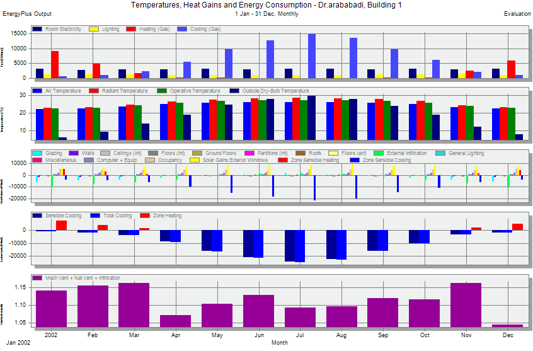Click the 'Jan 2002' date label
Image resolution: width=533 pixels, height=351 pixels.
tap(18, 343)
